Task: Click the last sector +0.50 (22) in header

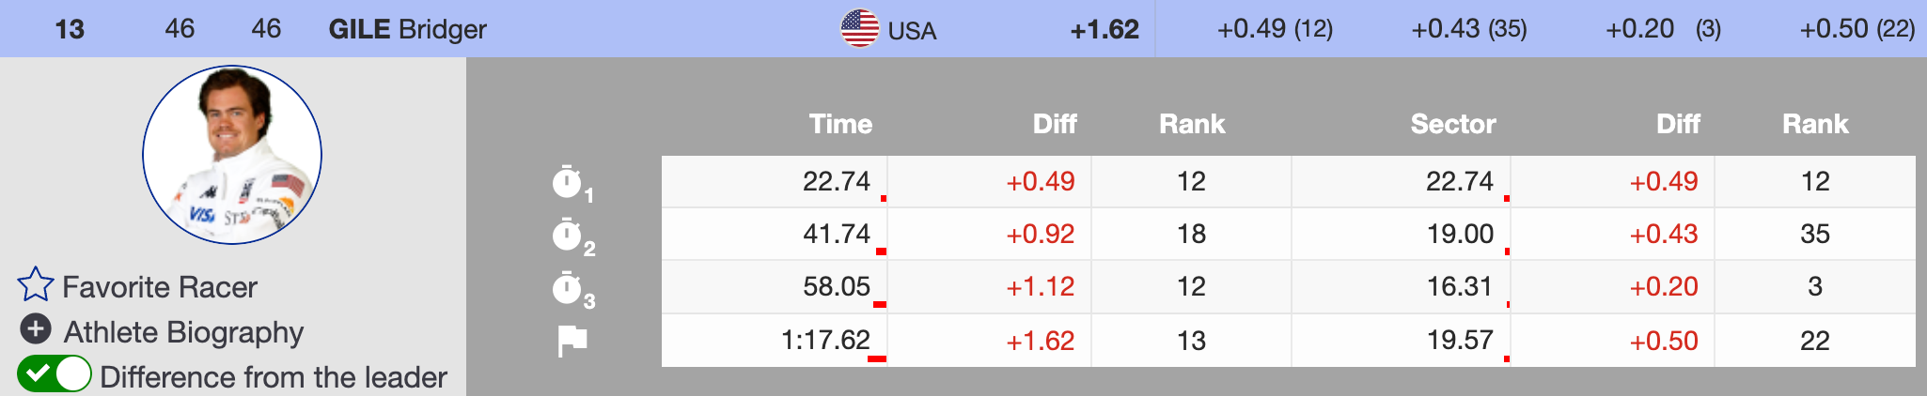Action: tap(1856, 29)
